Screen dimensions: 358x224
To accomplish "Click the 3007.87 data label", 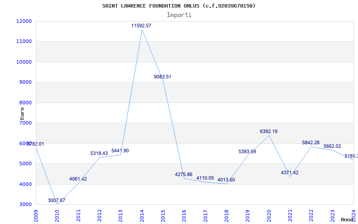I will 57,200.
